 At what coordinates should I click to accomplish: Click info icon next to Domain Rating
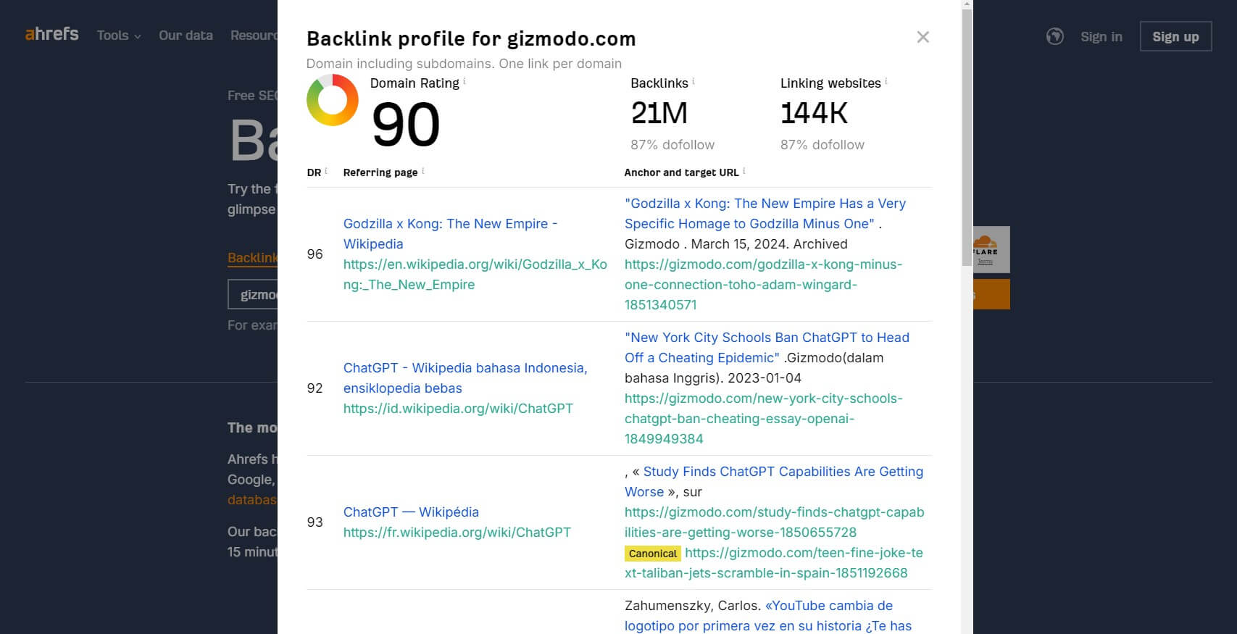(465, 81)
